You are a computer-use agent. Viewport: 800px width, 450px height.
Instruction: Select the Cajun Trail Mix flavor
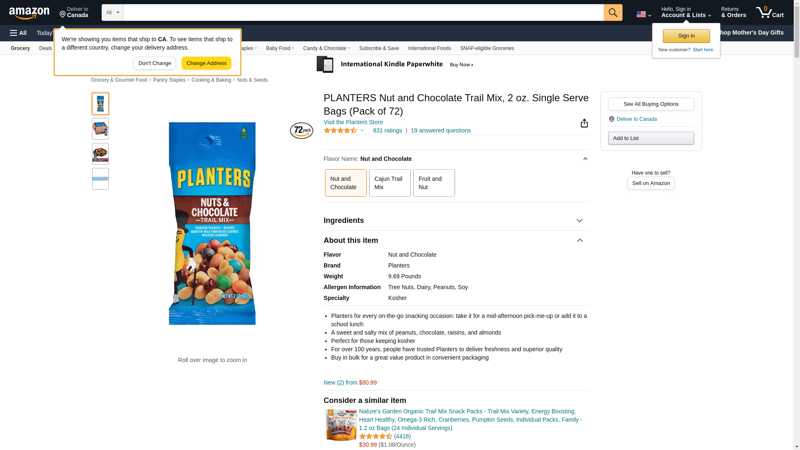[390, 183]
